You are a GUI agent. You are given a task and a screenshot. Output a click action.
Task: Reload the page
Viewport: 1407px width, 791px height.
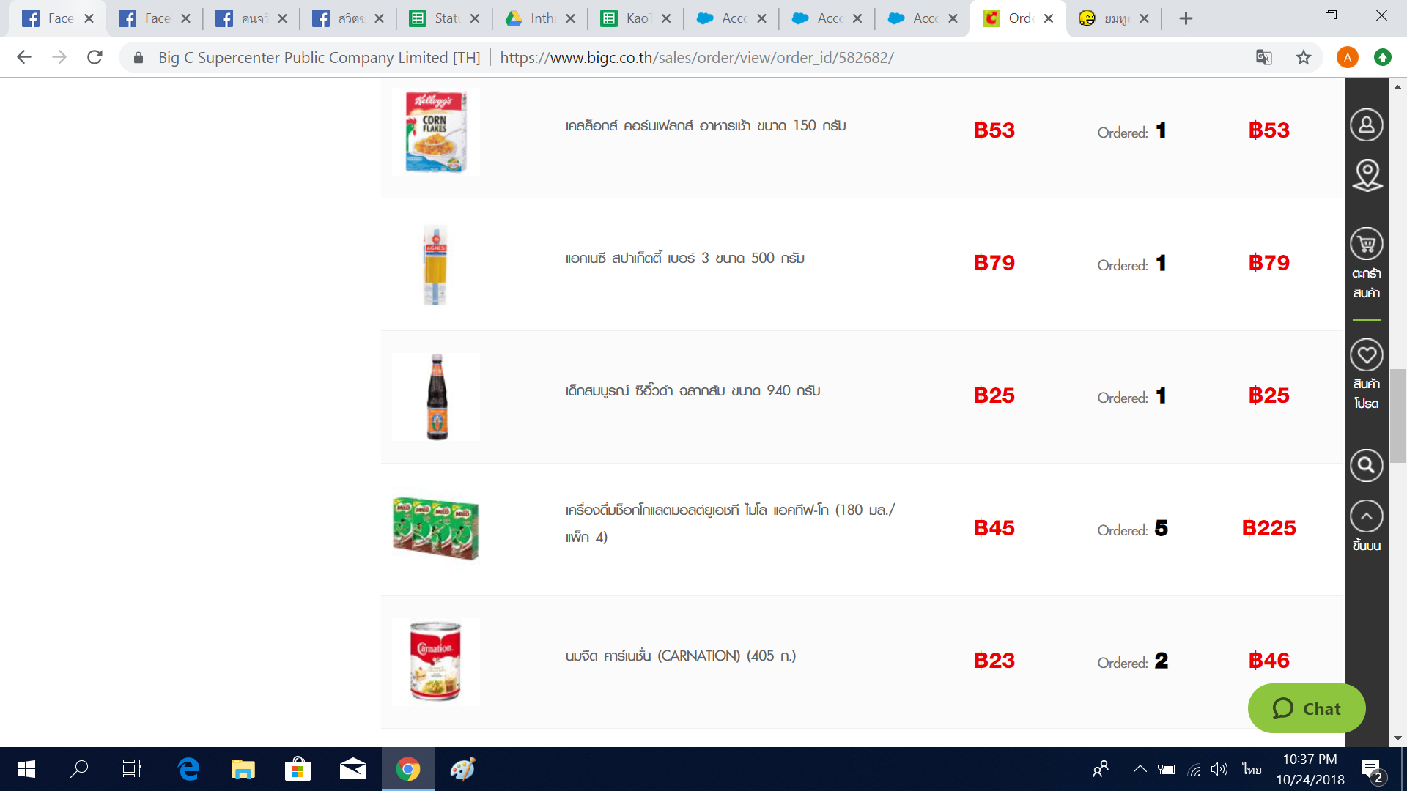95,57
